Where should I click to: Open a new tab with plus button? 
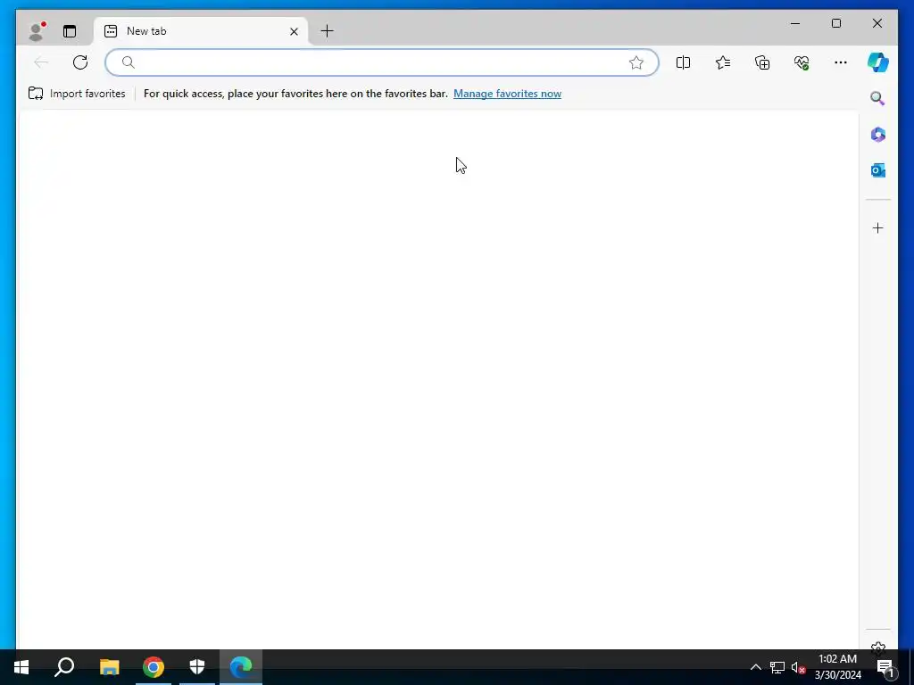point(328,31)
